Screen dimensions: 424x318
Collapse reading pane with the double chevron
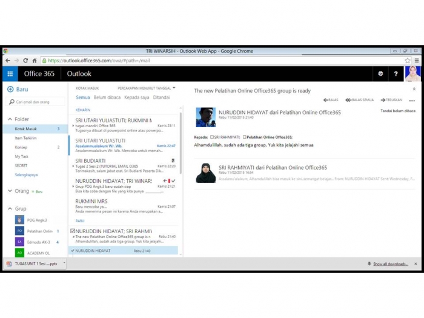tap(414, 89)
